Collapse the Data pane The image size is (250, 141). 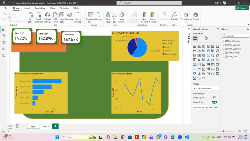pyautogui.click(x=247, y=29)
